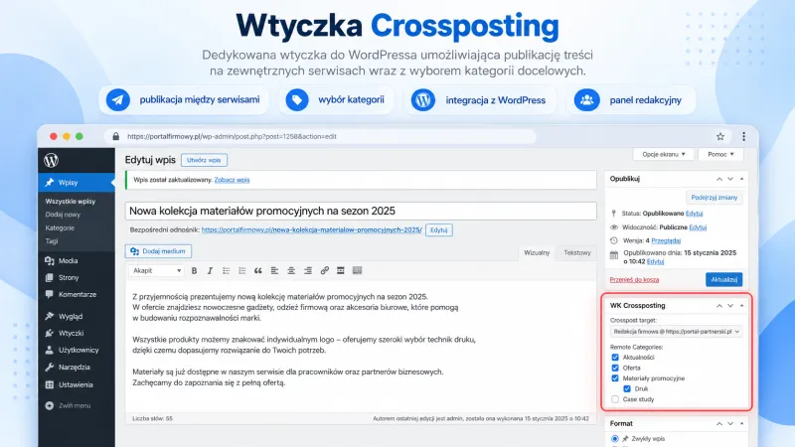The image size is (795, 447).
Task: Click Przenieś do kosza link
Action: pyautogui.click(x=634, y=280)
